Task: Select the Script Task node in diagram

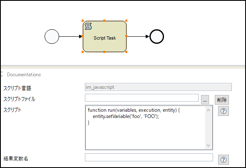Action: click(104, 36)
